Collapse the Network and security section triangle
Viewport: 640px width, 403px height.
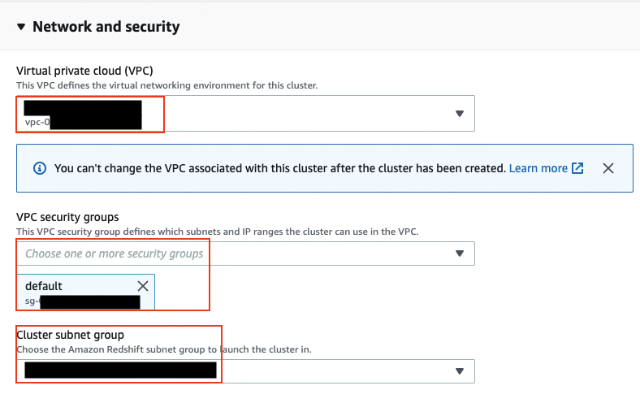pos(21,27)
